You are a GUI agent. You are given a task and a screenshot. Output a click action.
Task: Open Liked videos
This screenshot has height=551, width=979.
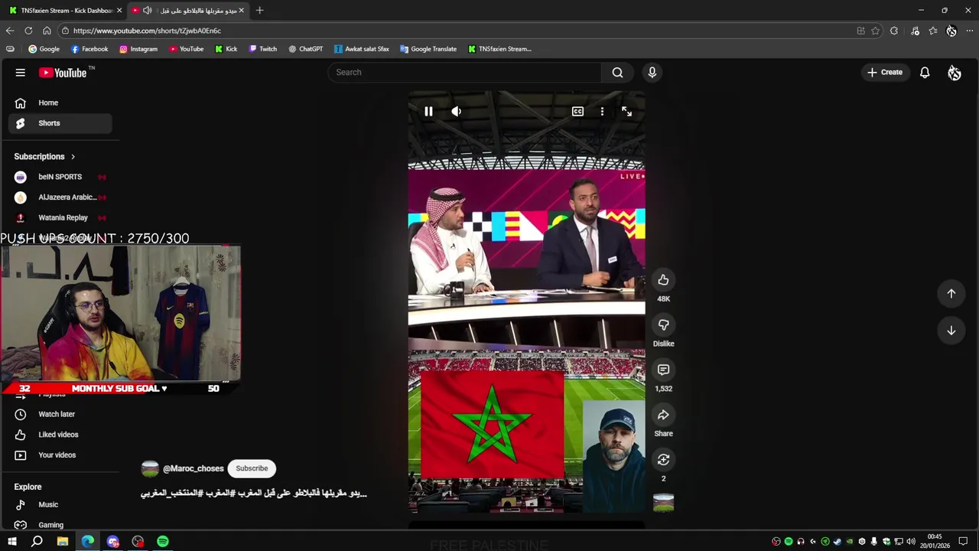coord(60,435)
